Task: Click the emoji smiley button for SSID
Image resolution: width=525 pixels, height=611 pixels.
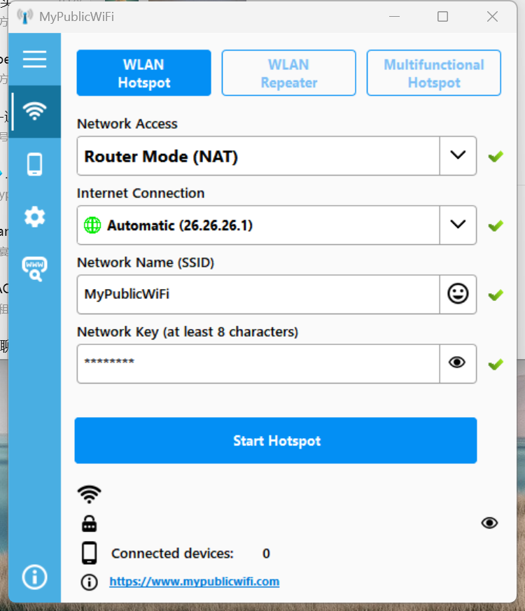Action: [x=458, y=294]
